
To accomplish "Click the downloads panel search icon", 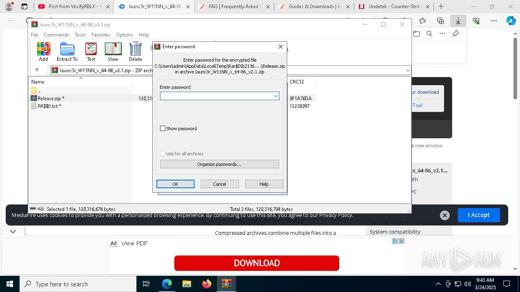I will 429,34.
